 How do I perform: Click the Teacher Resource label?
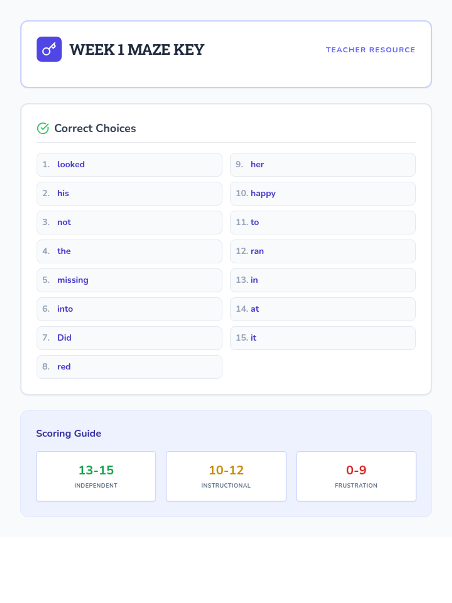click(370, 50)
